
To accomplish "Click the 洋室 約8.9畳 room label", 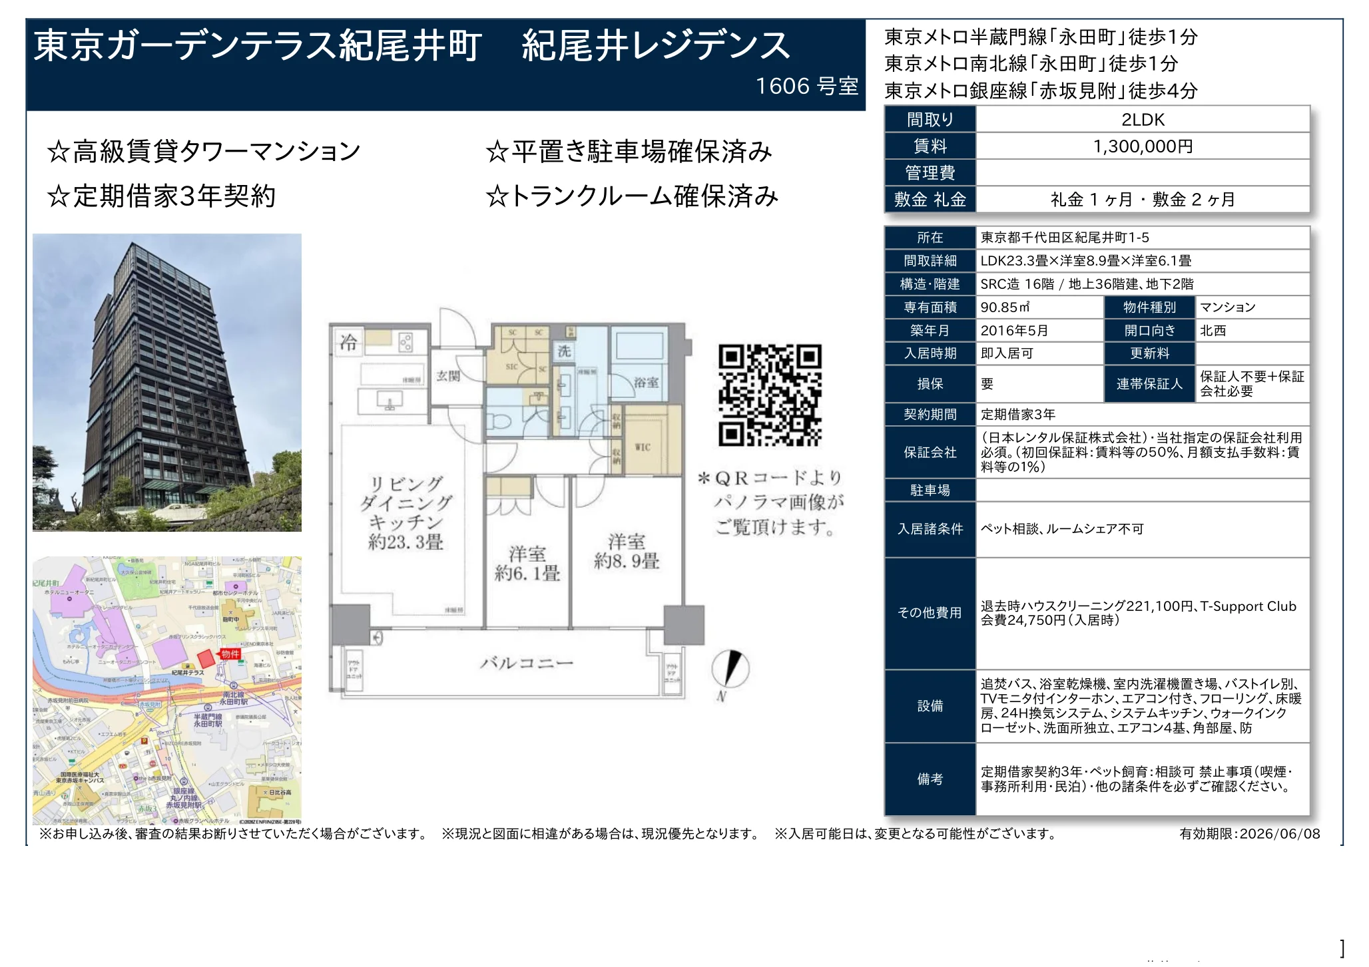I will coord(626,552).
